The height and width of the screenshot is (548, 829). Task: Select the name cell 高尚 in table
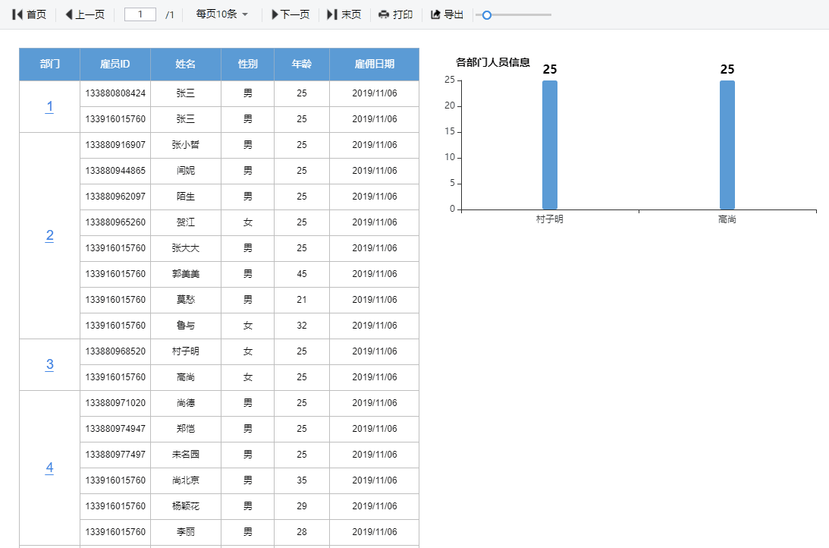click(186, 377)
